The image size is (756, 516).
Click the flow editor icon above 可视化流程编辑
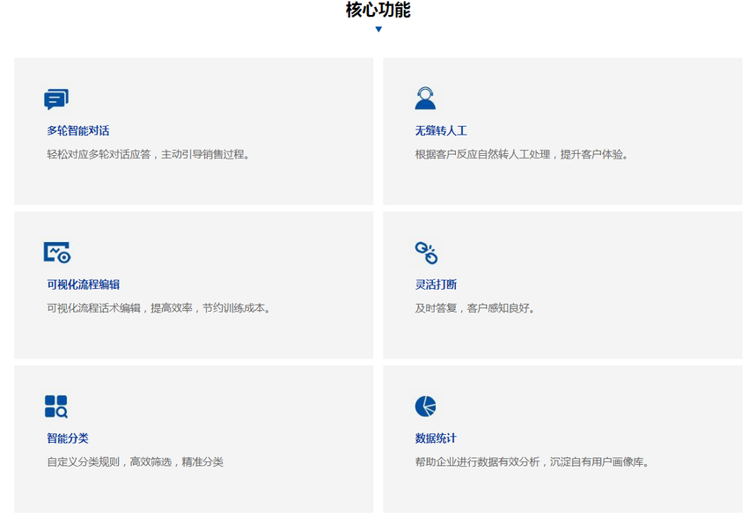57,252
